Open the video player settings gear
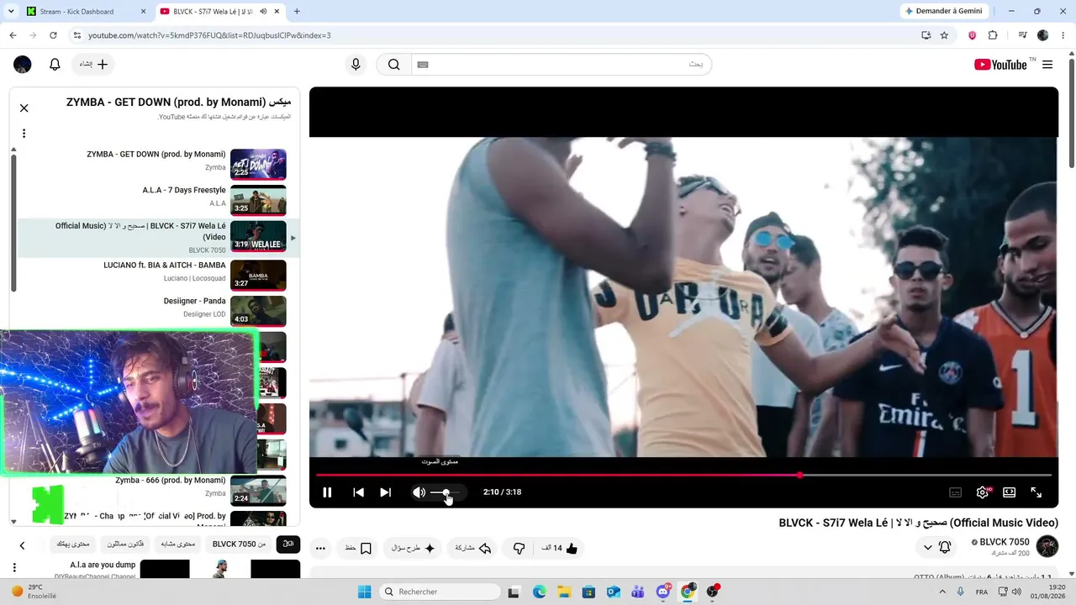Screen dimensions: 1076x605 982,492
